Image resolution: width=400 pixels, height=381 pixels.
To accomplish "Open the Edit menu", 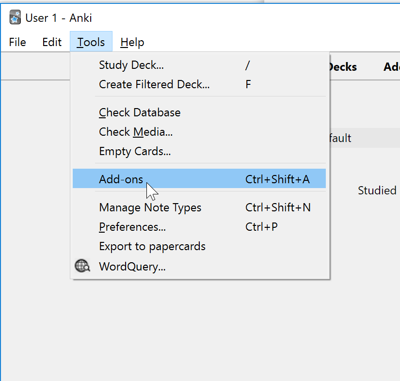I will click(x=52, y=42).
